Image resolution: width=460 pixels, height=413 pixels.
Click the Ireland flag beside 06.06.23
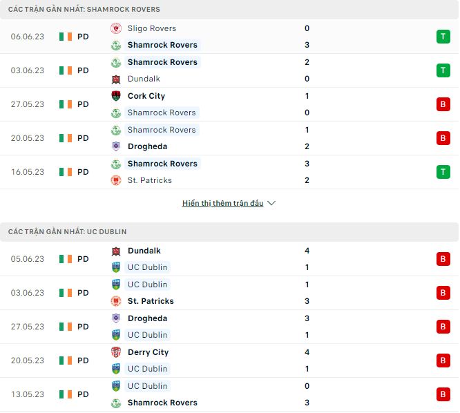(66, 37)
